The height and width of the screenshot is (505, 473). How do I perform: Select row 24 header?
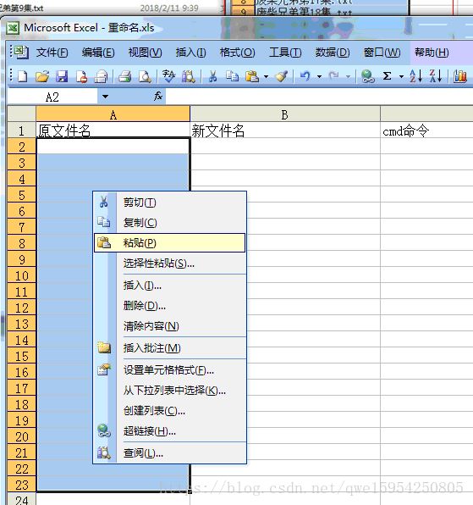(21, 499)
